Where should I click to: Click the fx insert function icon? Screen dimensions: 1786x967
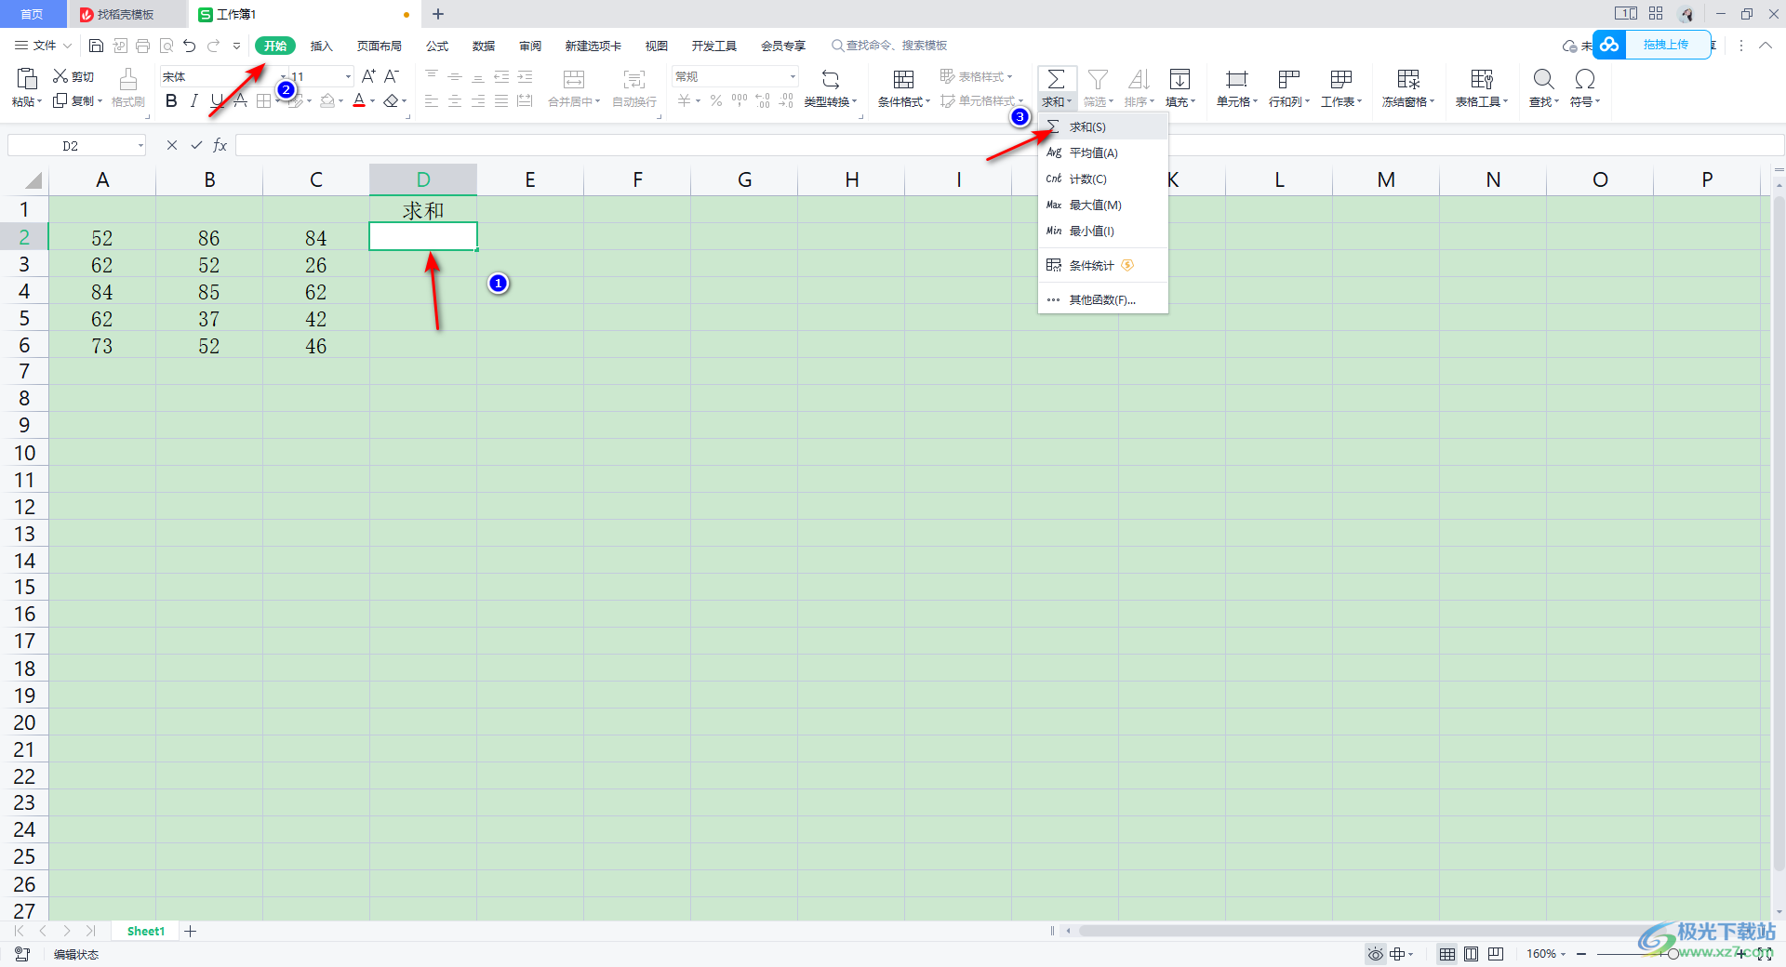(x=220, y=145)
